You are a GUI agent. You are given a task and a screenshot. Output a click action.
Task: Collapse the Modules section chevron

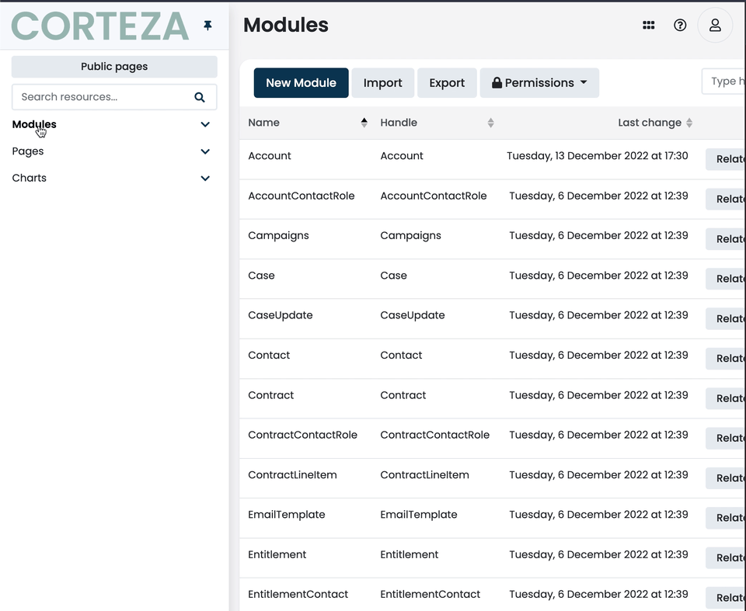[x=205, y=124]
